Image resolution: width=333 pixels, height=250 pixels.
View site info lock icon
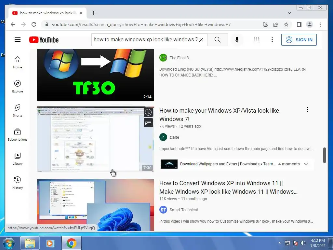coord(47,24)
